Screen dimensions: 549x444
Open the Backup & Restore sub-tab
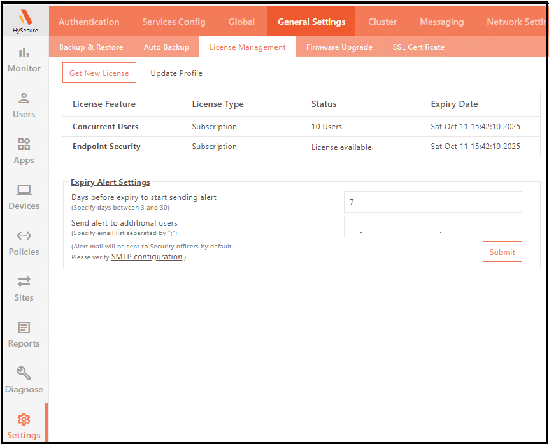click(x=91, y=47)
